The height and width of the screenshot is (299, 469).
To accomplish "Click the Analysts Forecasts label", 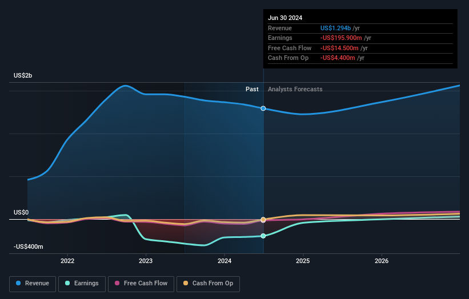I will pyautogui.click(x=295, y=89).
